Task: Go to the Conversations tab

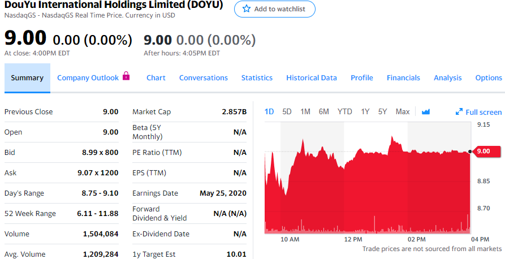Action: click(x=204, y=78)
